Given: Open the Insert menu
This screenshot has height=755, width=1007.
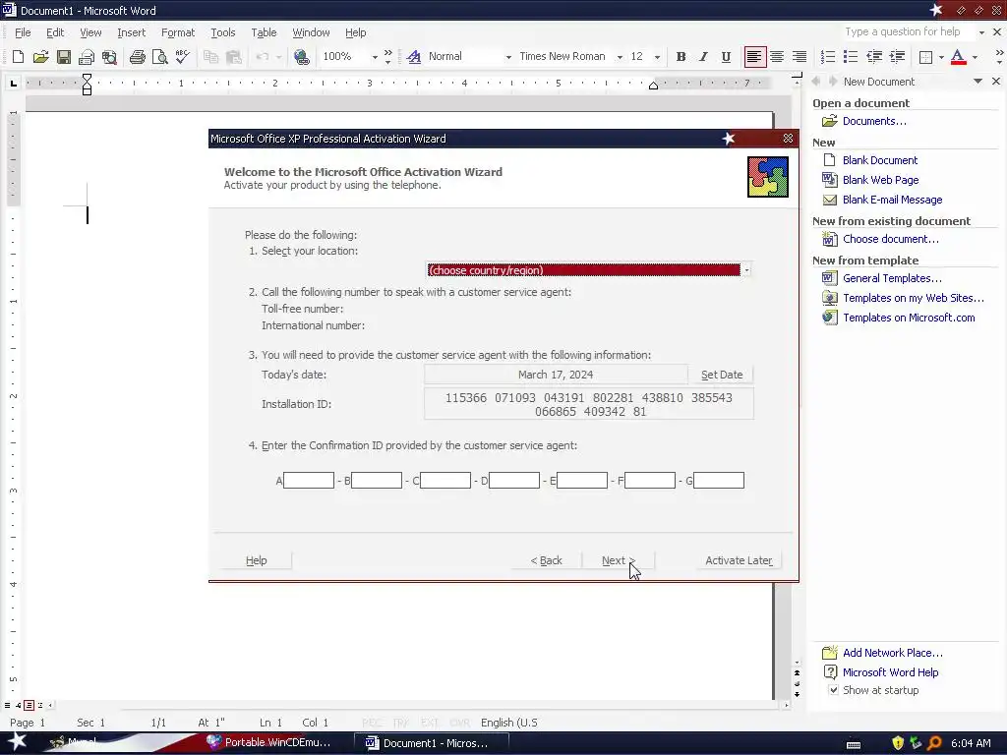Looking at the screenshot, I should coord(131,32).
